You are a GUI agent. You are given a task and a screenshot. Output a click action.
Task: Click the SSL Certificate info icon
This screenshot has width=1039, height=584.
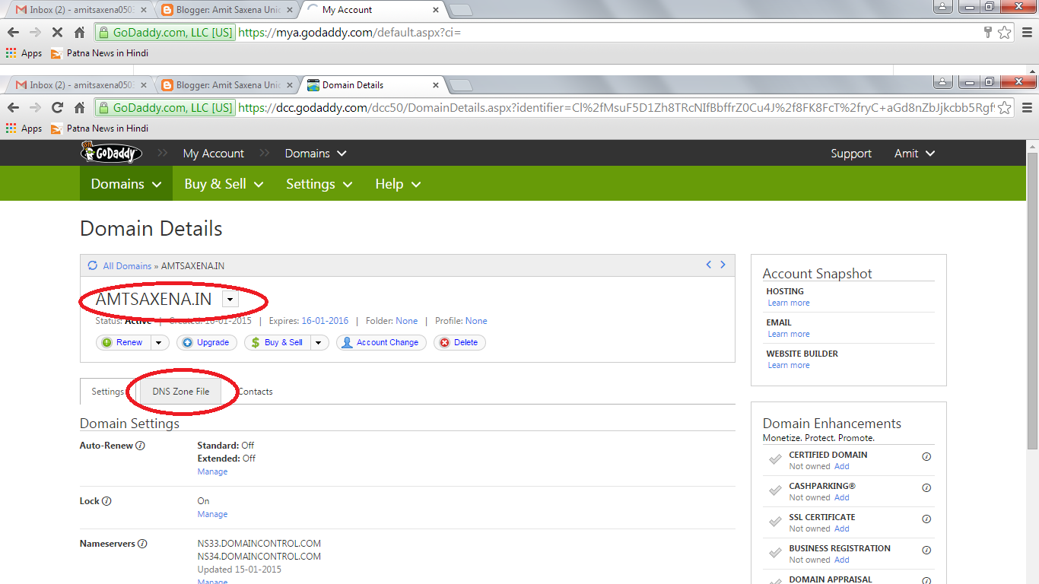click(x=926, y=519)
